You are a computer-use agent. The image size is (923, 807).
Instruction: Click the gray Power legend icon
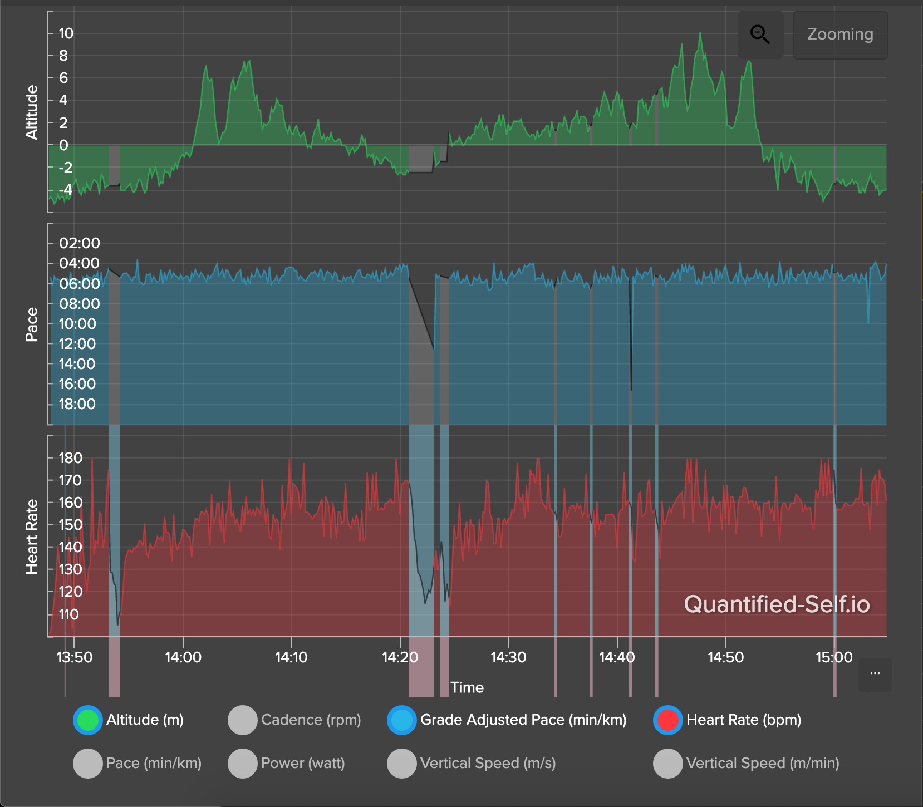pos(243,764)
